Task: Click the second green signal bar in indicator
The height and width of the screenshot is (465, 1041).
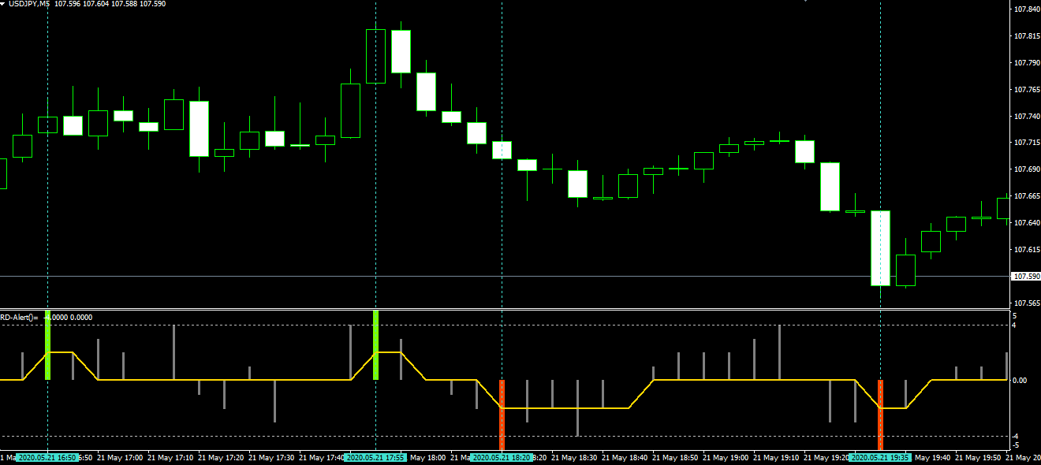Action: tap(375, 345)
